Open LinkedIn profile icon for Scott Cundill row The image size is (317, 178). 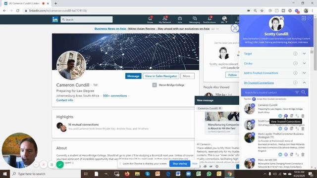coord(280,129)
